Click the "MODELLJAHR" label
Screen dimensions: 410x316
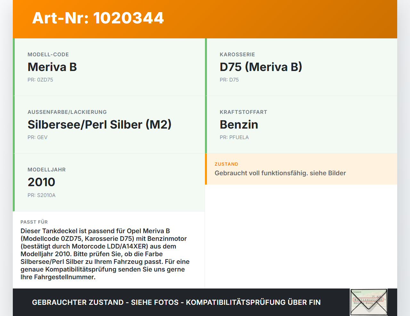point(46,170)
